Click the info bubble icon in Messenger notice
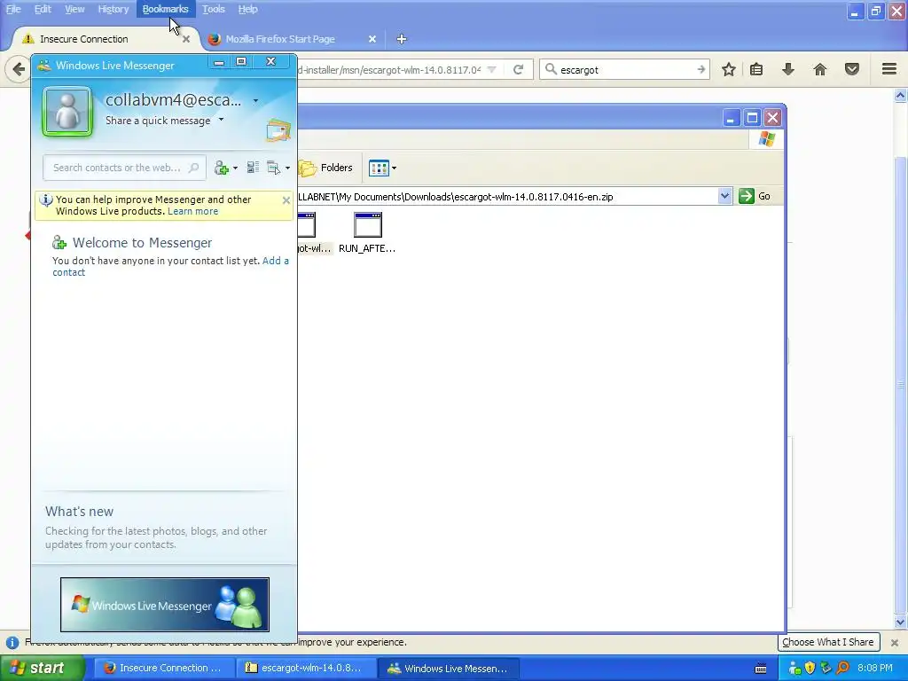This screenshot has width=908, height=681. [46, 200]
